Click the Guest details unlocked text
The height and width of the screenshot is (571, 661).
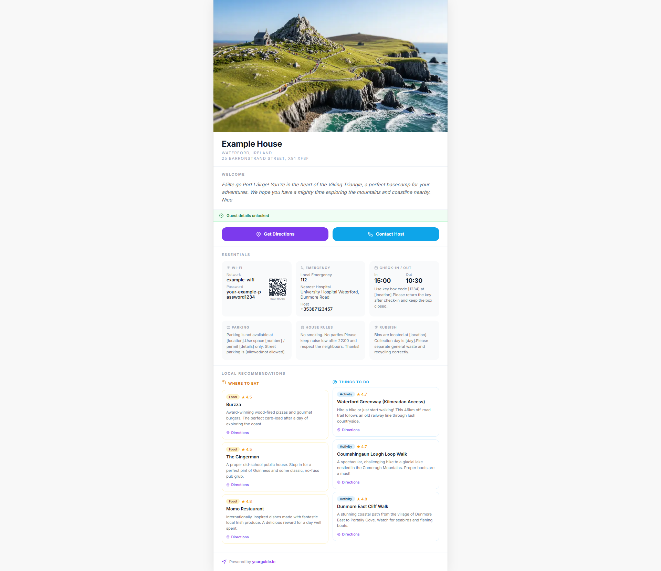click(x=248, y=216)
